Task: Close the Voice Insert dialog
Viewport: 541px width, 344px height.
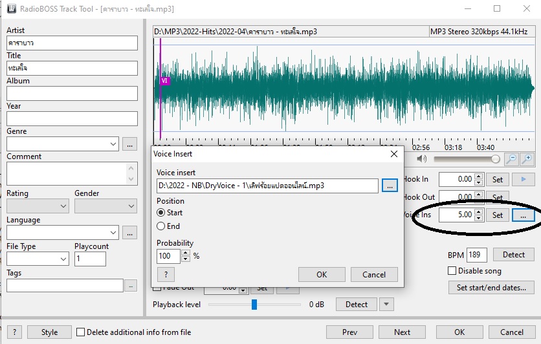Action: [x=393, y=154]
